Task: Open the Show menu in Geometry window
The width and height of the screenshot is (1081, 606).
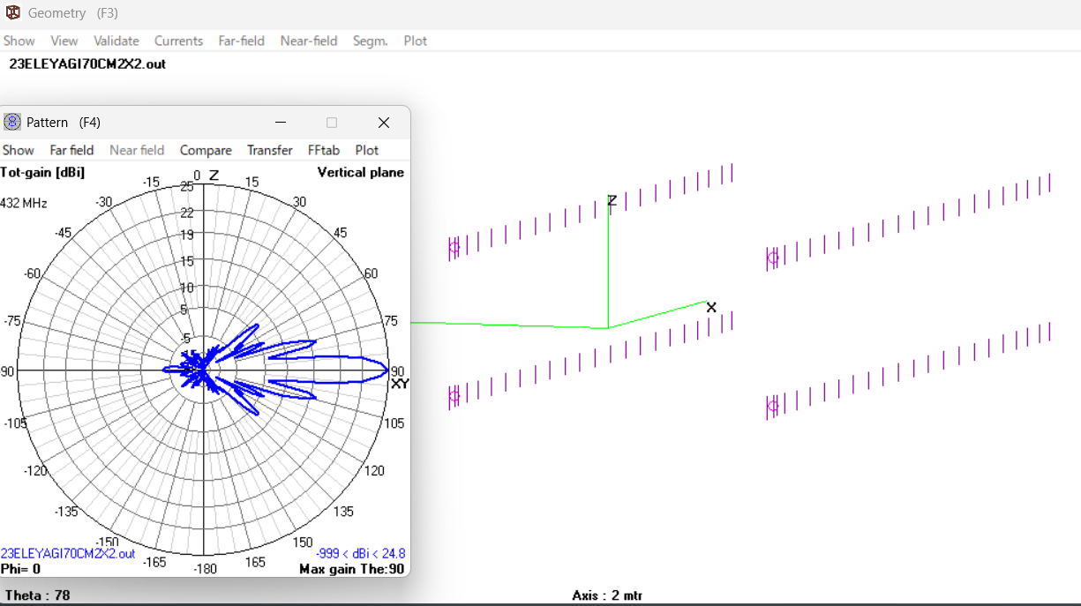Action: click(x=19, y=41)
